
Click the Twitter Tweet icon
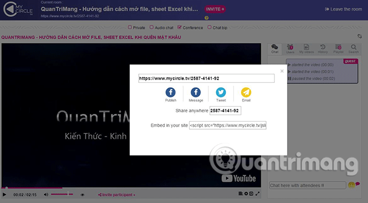click(221, 92)
